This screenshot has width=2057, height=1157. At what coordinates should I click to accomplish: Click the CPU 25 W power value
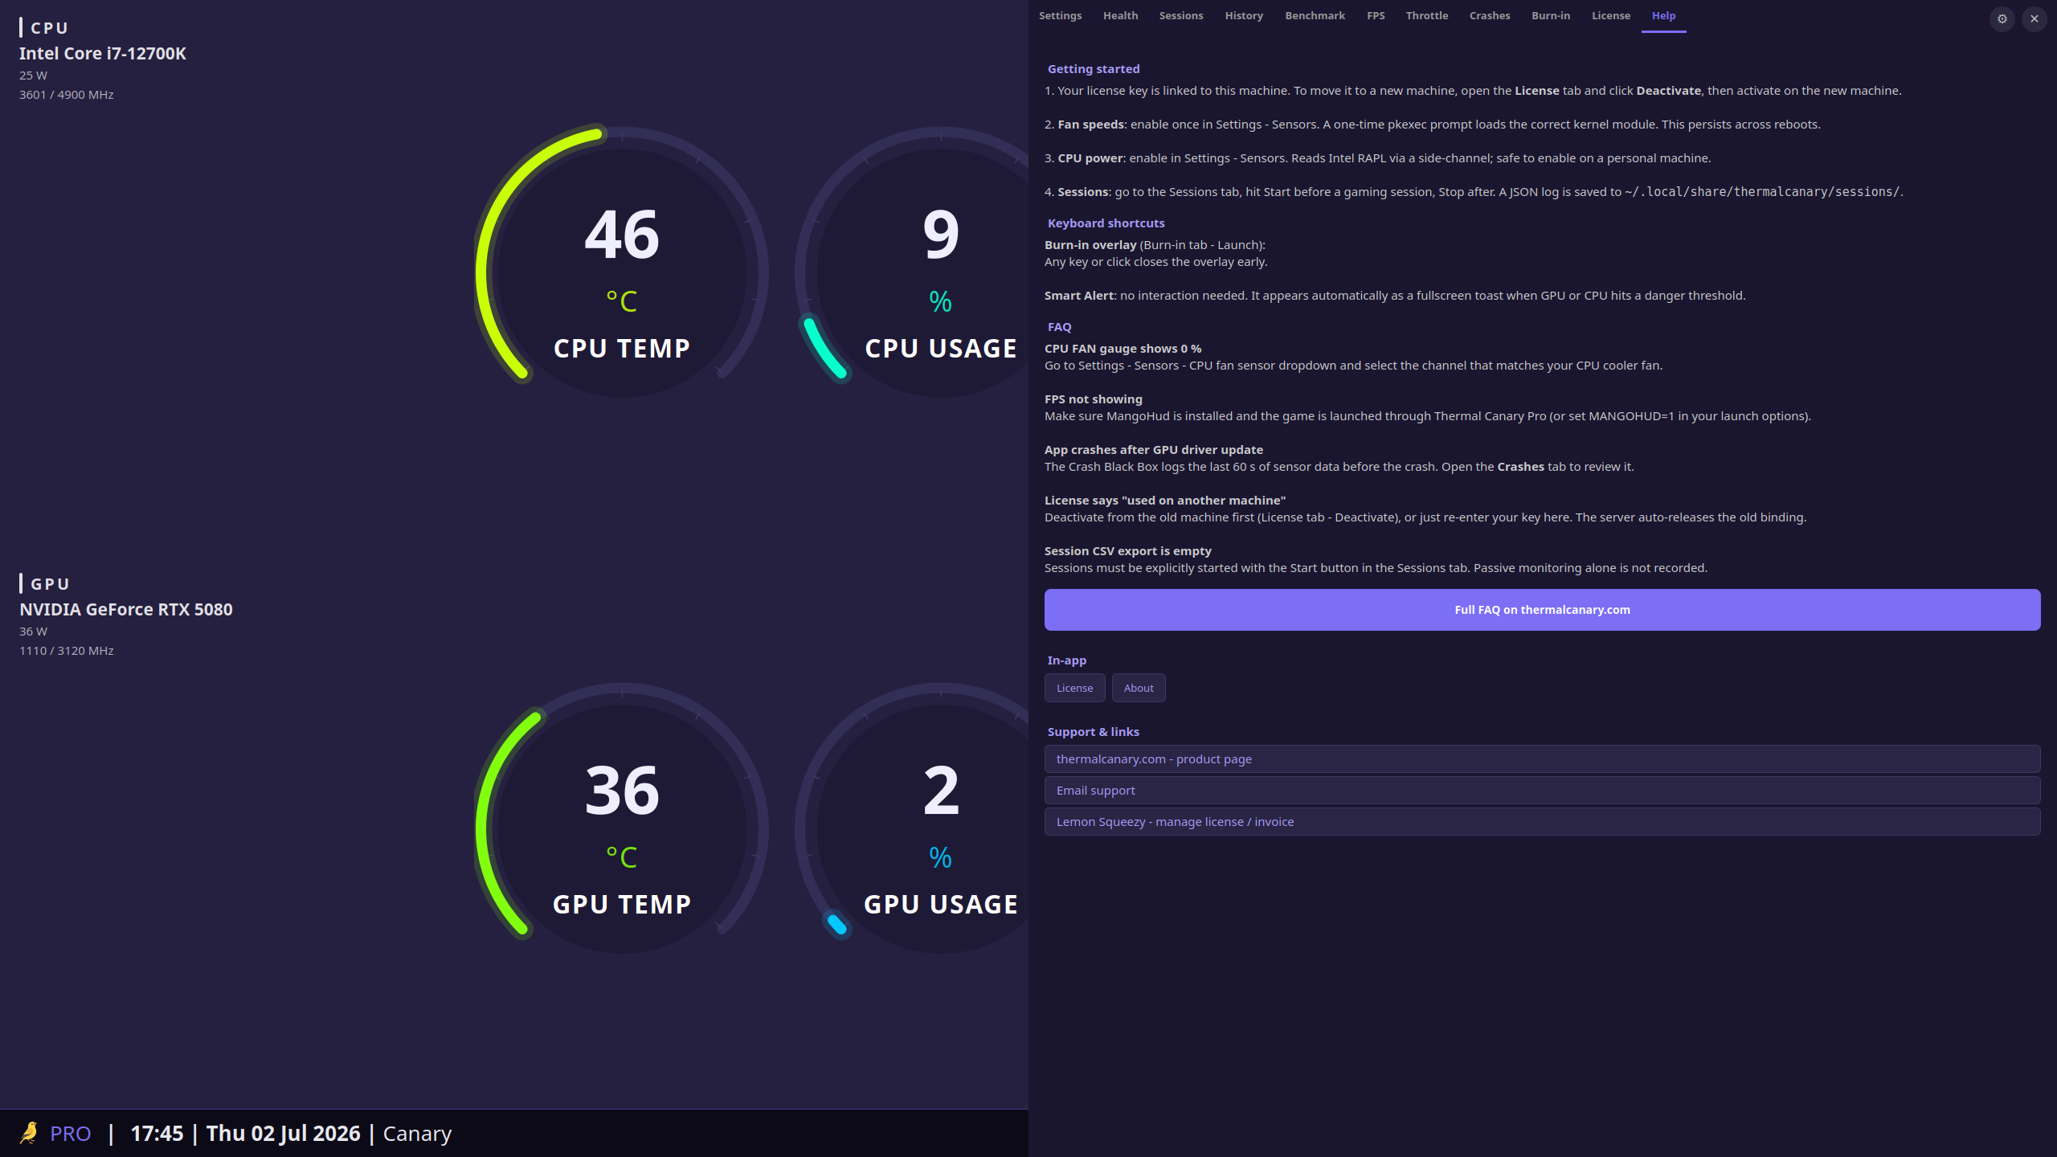click(x=34, y=76)
